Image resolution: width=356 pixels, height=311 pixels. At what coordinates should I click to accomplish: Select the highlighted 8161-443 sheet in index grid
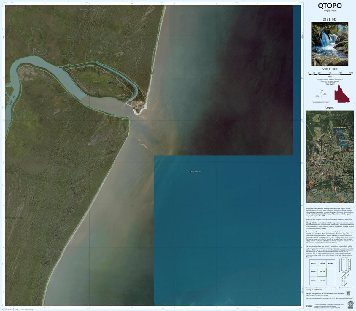(x=322, y=272)
